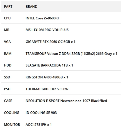Click the BRAND column header
The image size is (121, 133).
pos(31,7)
